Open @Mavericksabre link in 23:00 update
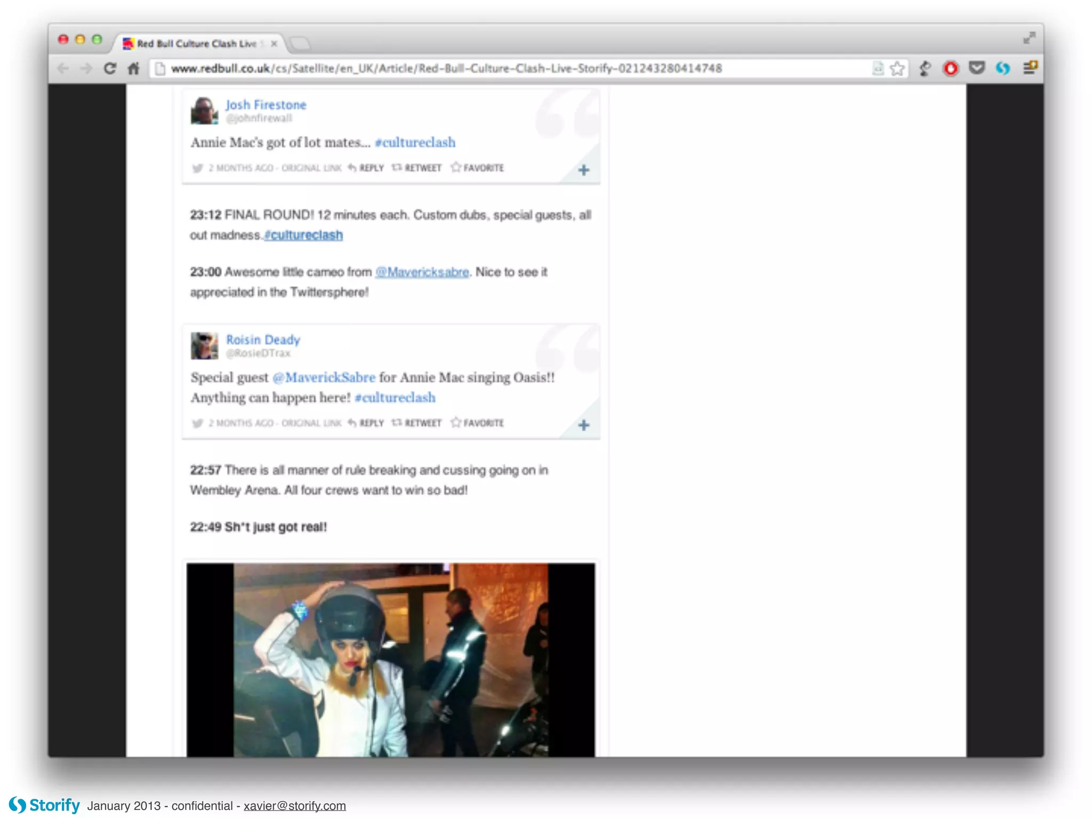1092x819 pixels. click(x=422, y=272)
